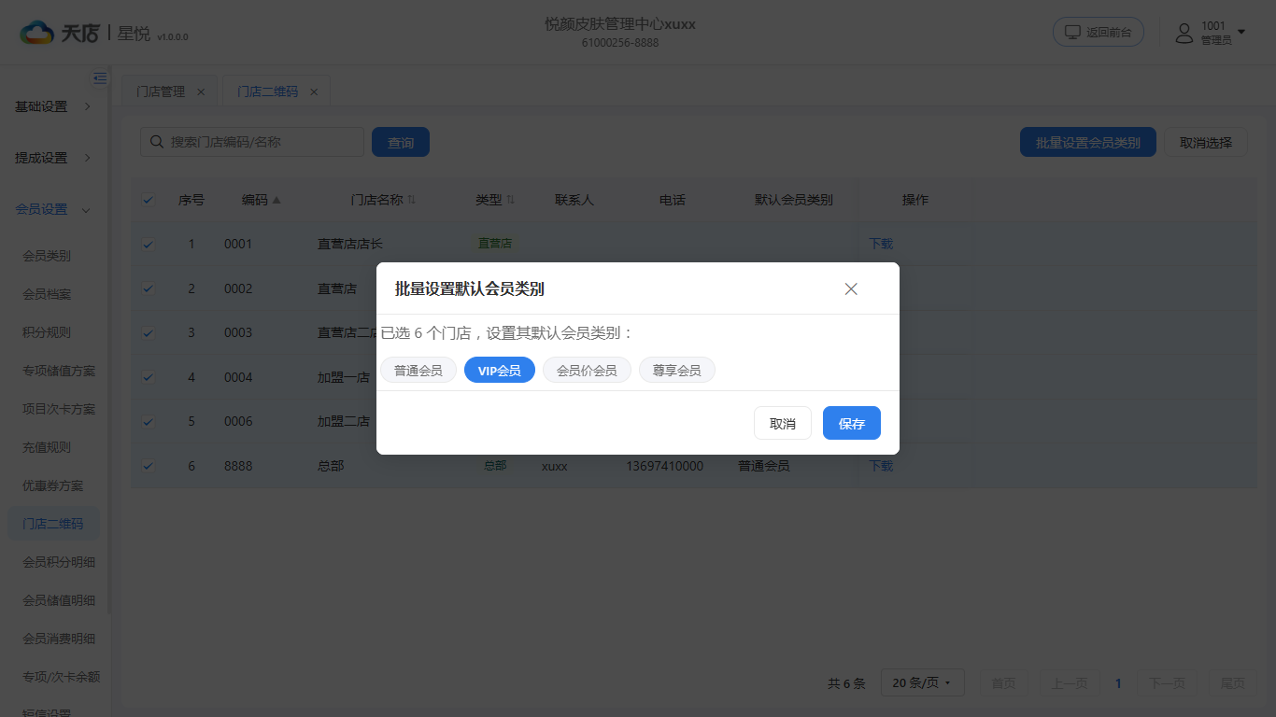Open the account dropdown arrow beside 管理员
Screen dimensions: 1276x717
tap(1241, 32)
